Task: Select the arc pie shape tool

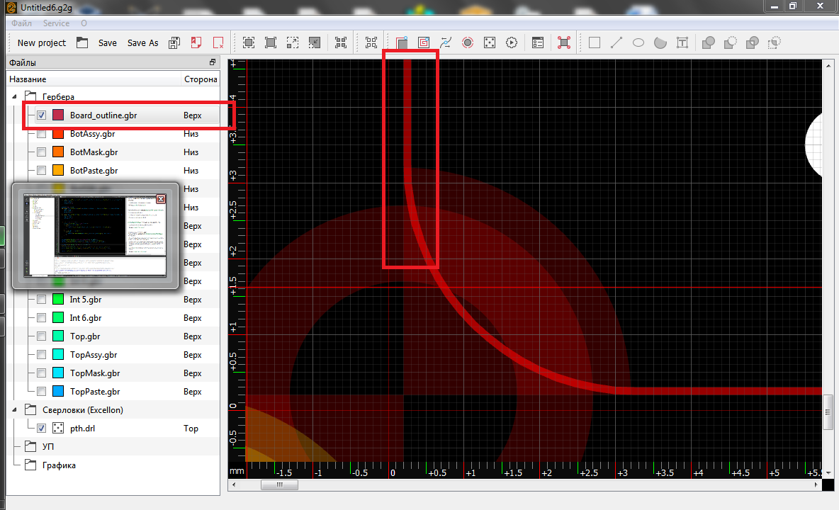Action: pyautogui.click(x=660, y=42)
